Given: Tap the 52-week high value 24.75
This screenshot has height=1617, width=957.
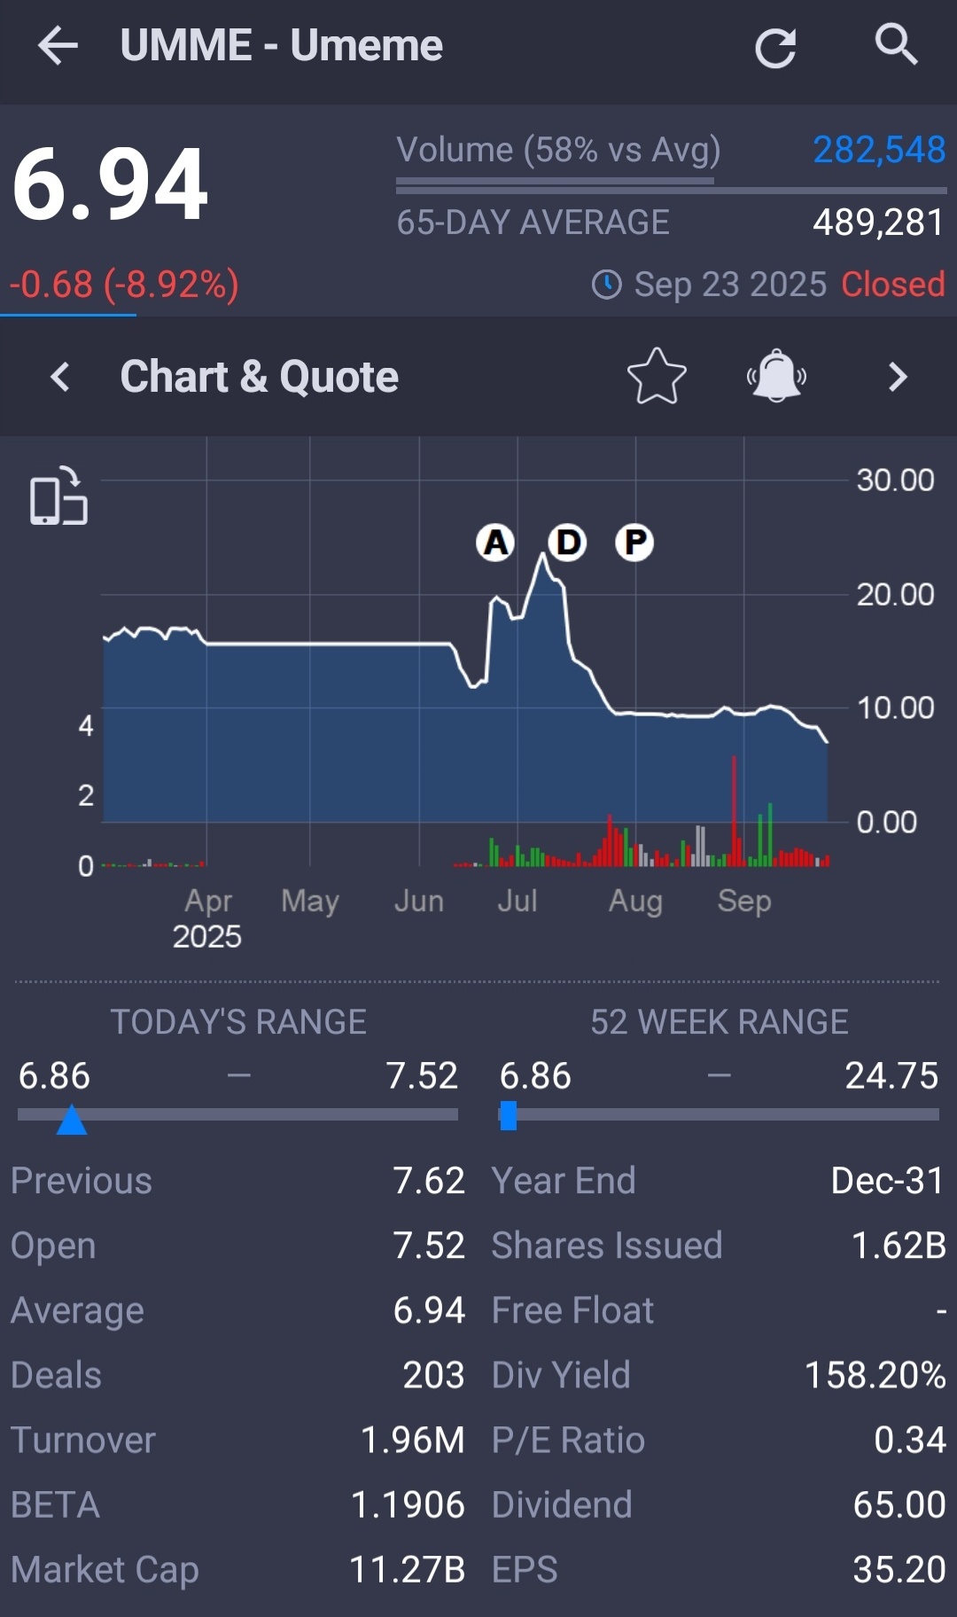Looking at the screenshot, I should [x=891, y=1075].
